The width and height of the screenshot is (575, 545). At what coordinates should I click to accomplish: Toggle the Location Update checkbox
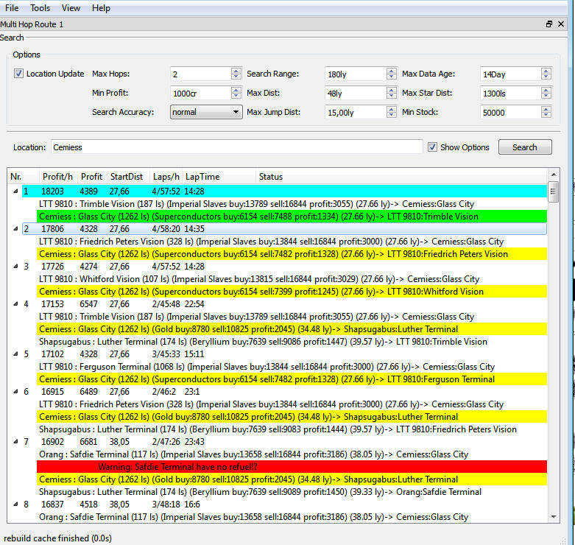coord(18,74)
